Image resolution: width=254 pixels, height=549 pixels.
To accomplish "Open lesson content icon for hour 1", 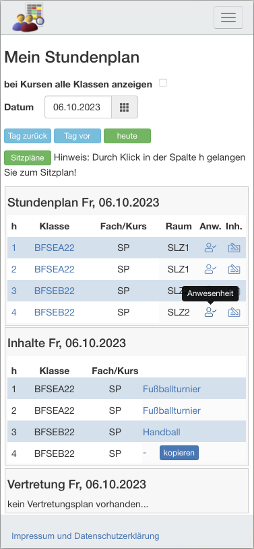I will coord(234,248).
